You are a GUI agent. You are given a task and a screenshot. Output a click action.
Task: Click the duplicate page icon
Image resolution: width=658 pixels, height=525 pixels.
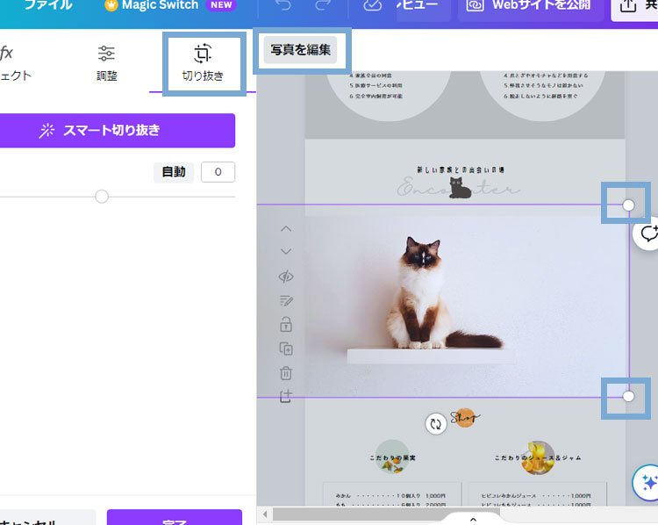click(x=286, y=349)
